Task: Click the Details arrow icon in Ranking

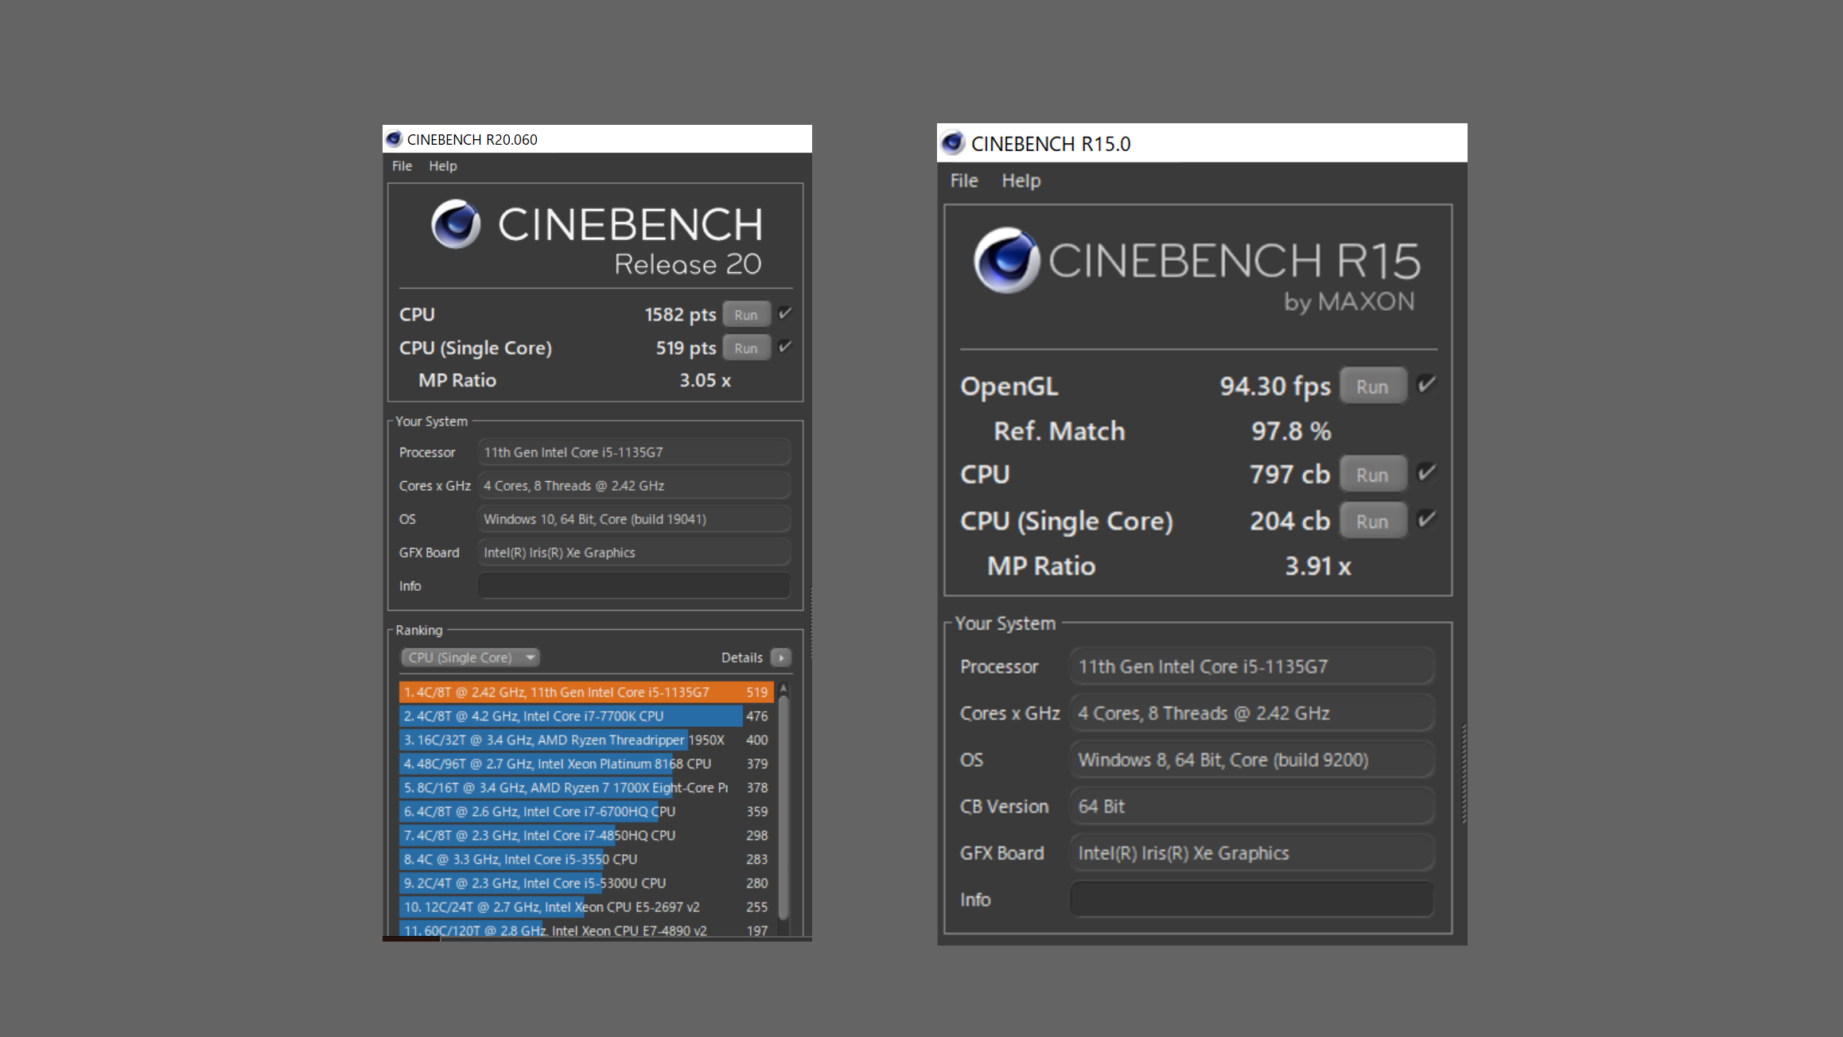Action: 781,658
